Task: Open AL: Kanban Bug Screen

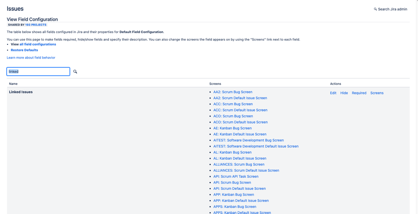Action: [x=233, y=152]
